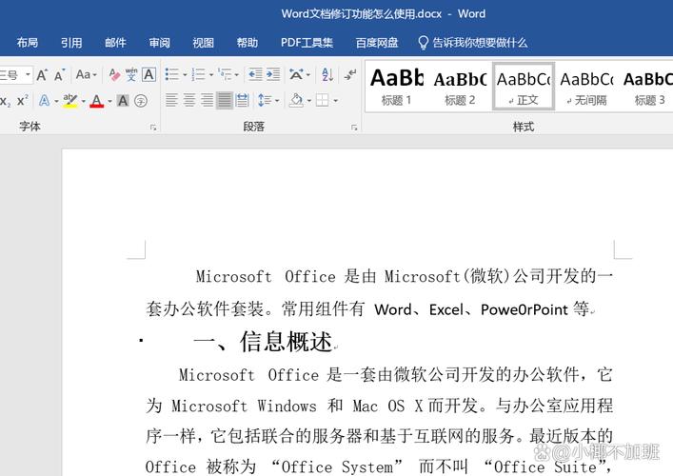This screenshot has height=476, width=673.
Task: Click the word PoweOrPoint in the document
Action: tap(525, 309)
